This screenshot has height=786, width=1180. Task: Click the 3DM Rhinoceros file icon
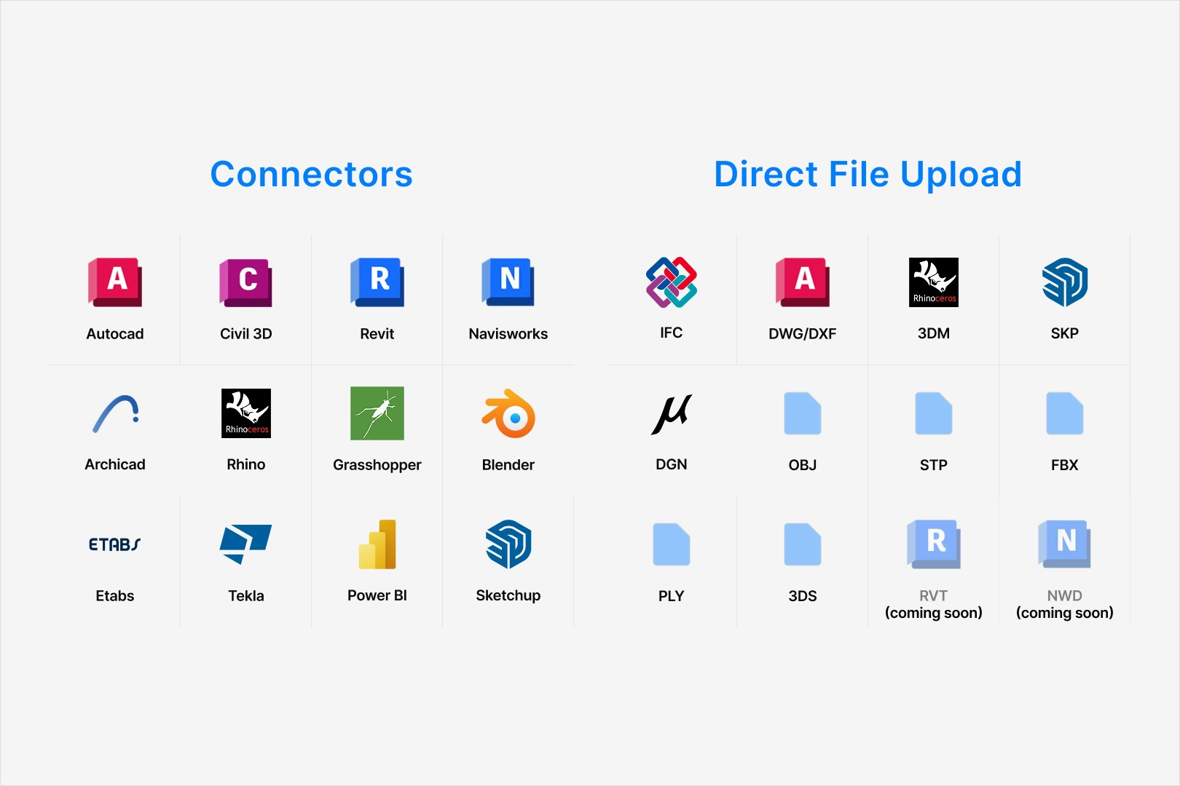tap(933, 282)
